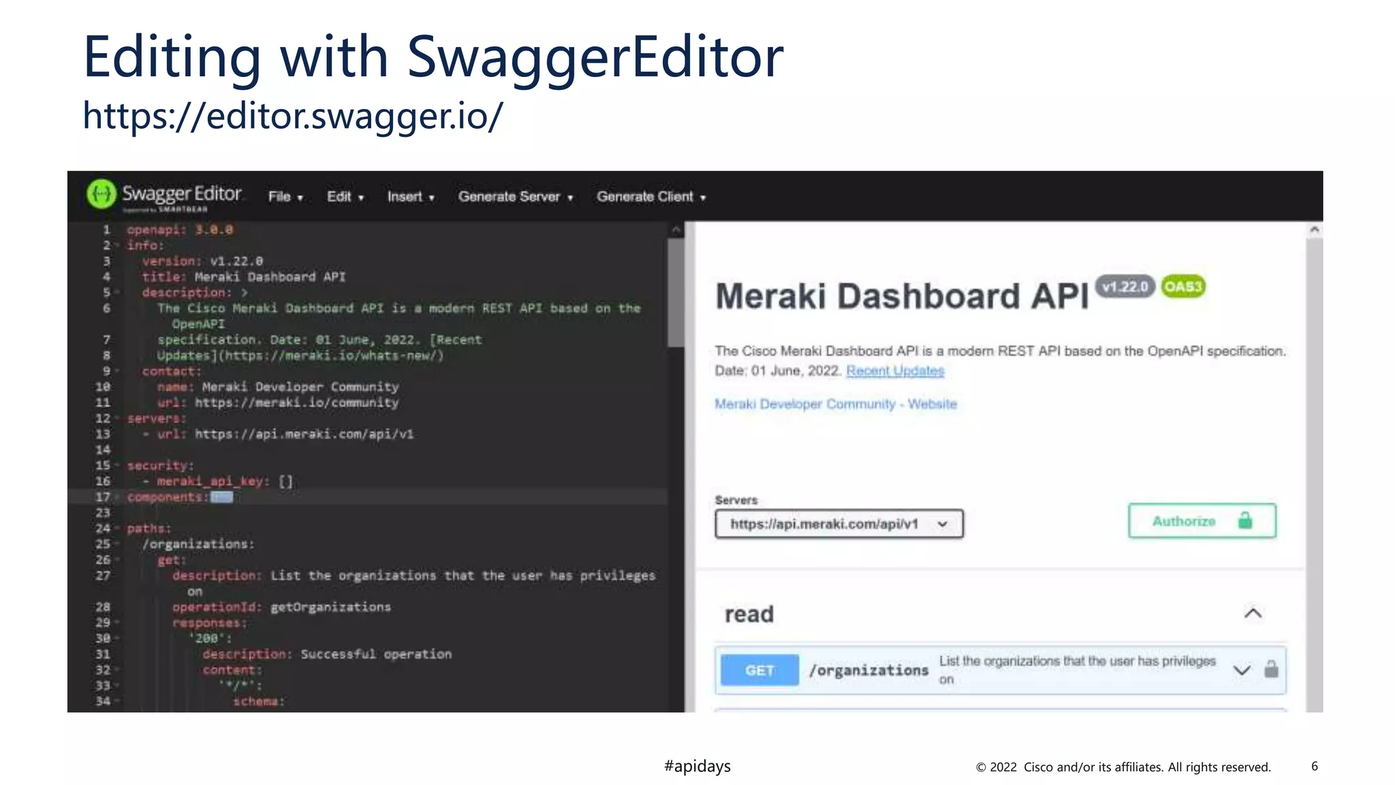Click the code editor scrollbar thumb
The width and height of the screenshot is (1395, 785).
tap(676, 292)
